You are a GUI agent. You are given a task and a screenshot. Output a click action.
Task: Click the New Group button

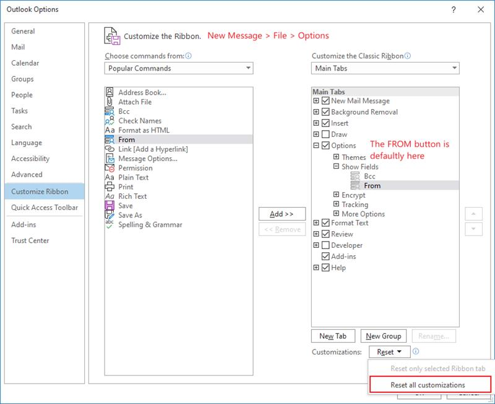pos(383,336)
